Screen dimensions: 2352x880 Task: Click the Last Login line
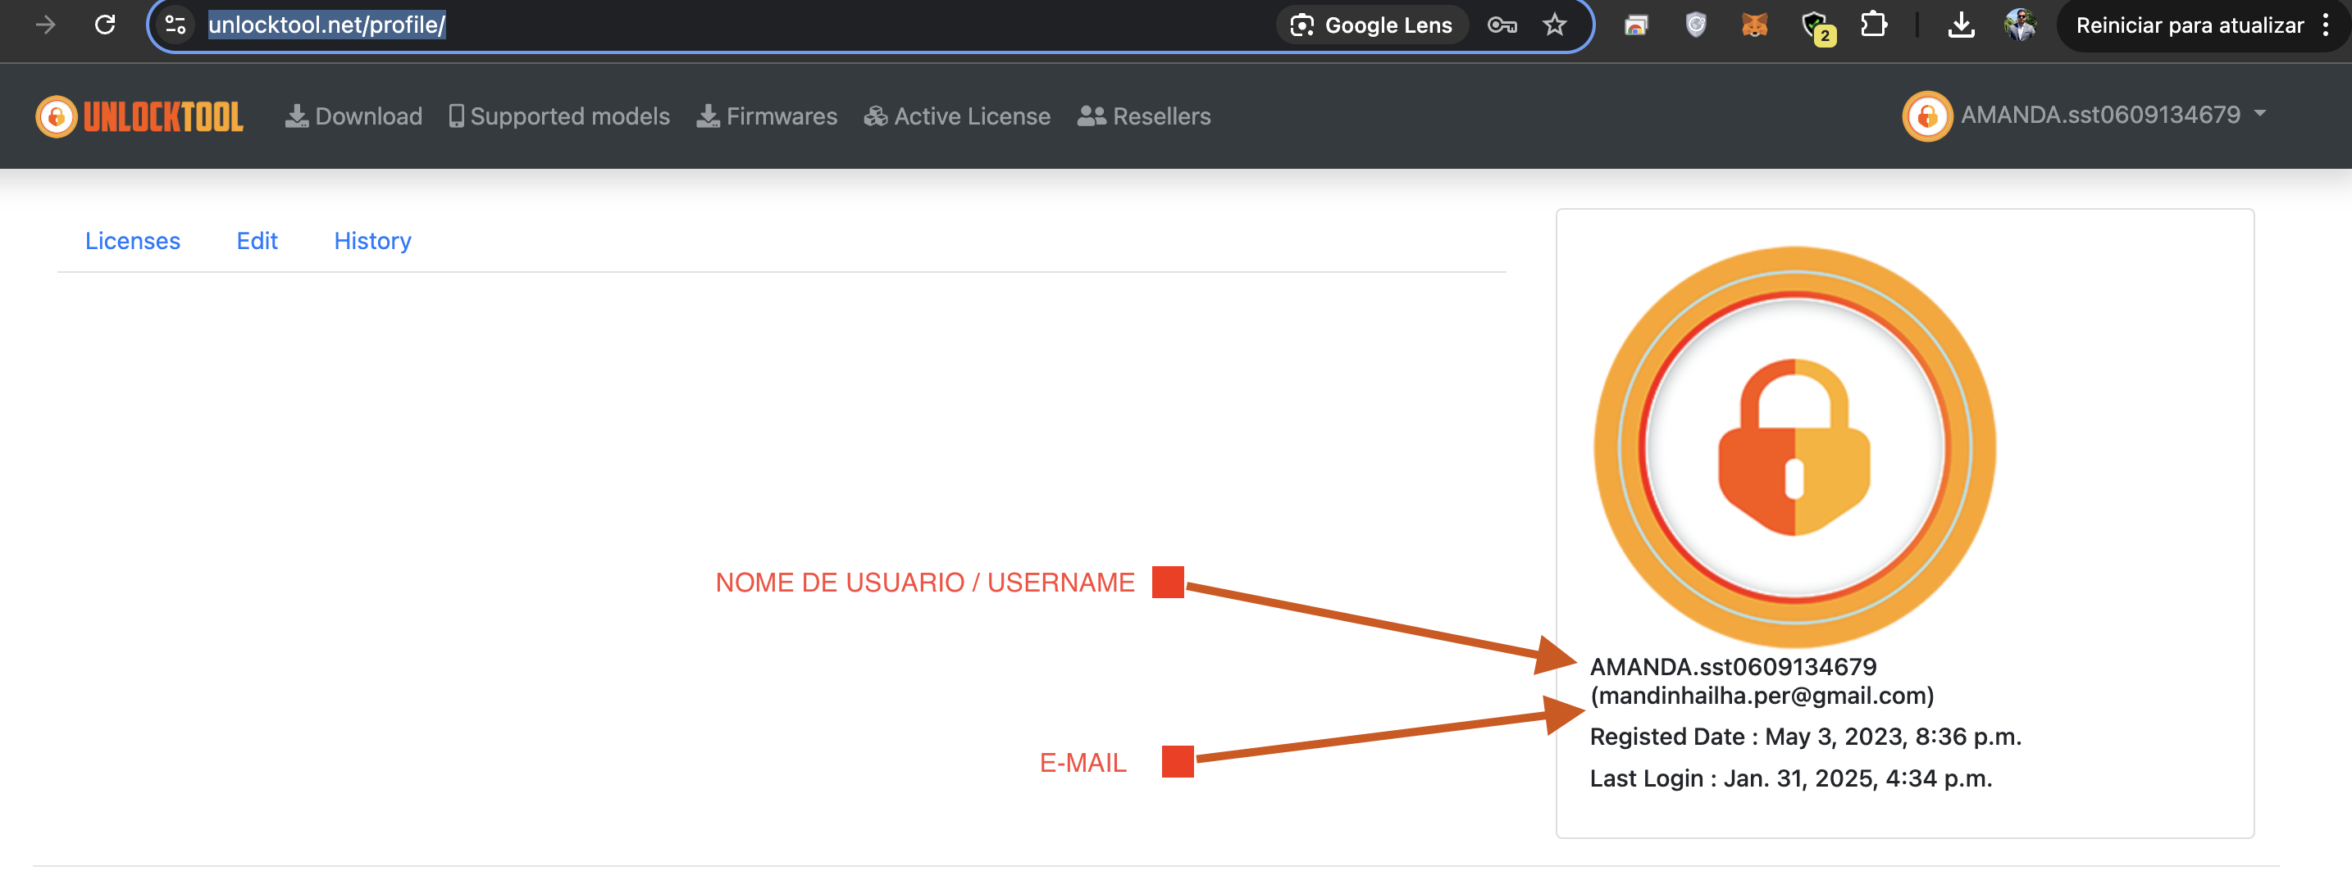[1790, 778]
